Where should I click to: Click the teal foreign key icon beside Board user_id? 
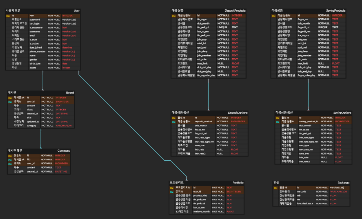point(10,102)
